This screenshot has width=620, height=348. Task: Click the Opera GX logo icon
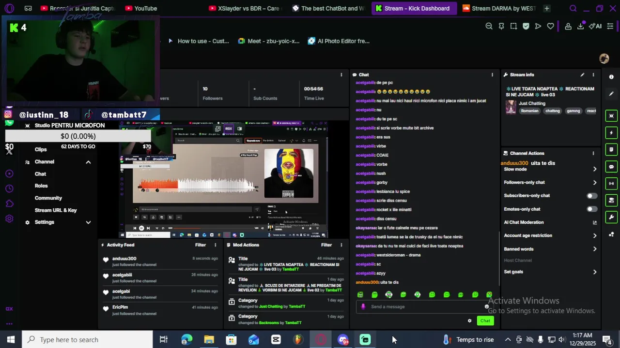(9, 8)
